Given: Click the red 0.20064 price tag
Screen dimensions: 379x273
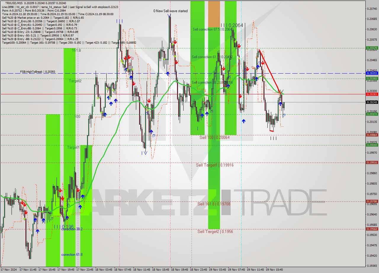Looking at the screenshot, I should (x=372, y=135).
